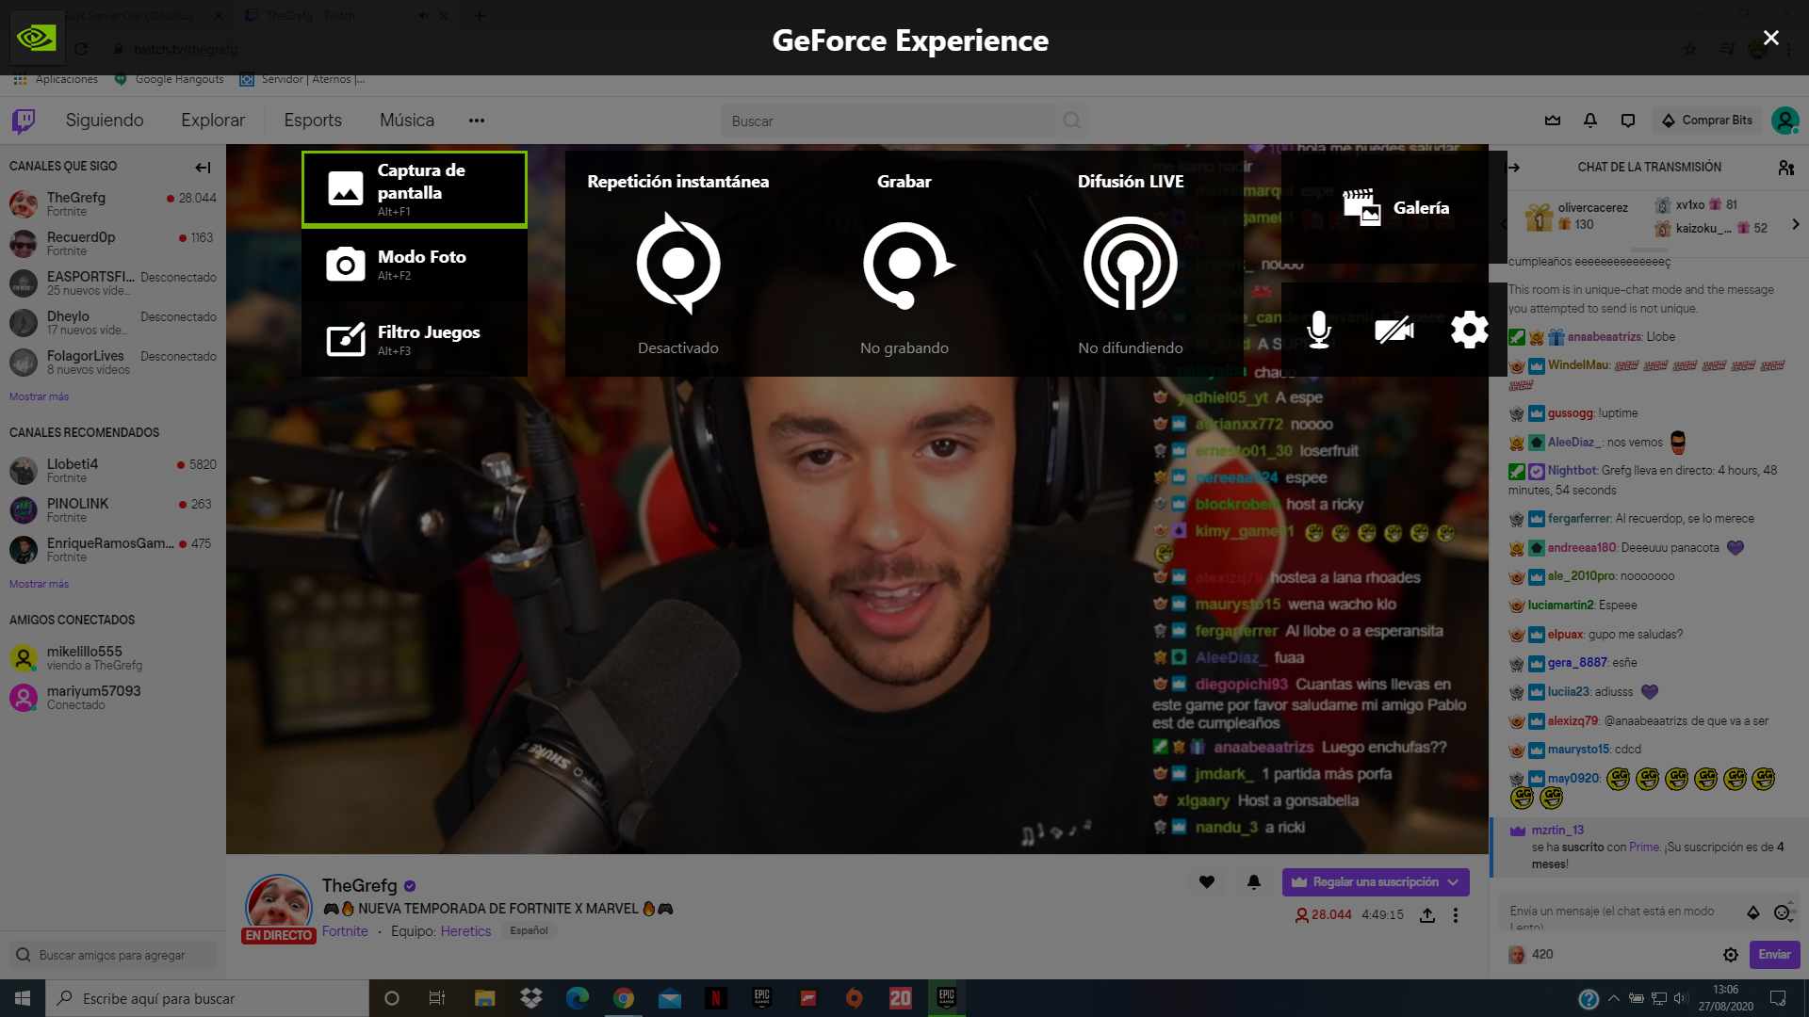Toggle the camera in GeForce overlay
1809x1017 pixels.
point(1394,331)
